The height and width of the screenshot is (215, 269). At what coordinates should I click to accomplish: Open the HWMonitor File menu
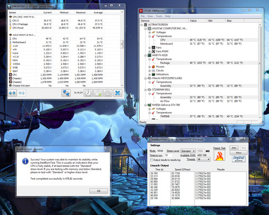(x=142, y=16)
